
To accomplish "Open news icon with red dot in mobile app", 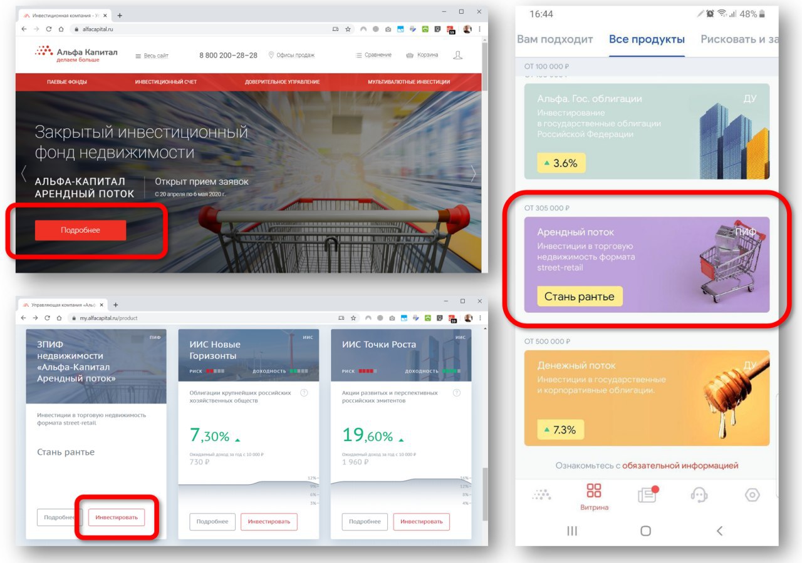I will 647,494.
